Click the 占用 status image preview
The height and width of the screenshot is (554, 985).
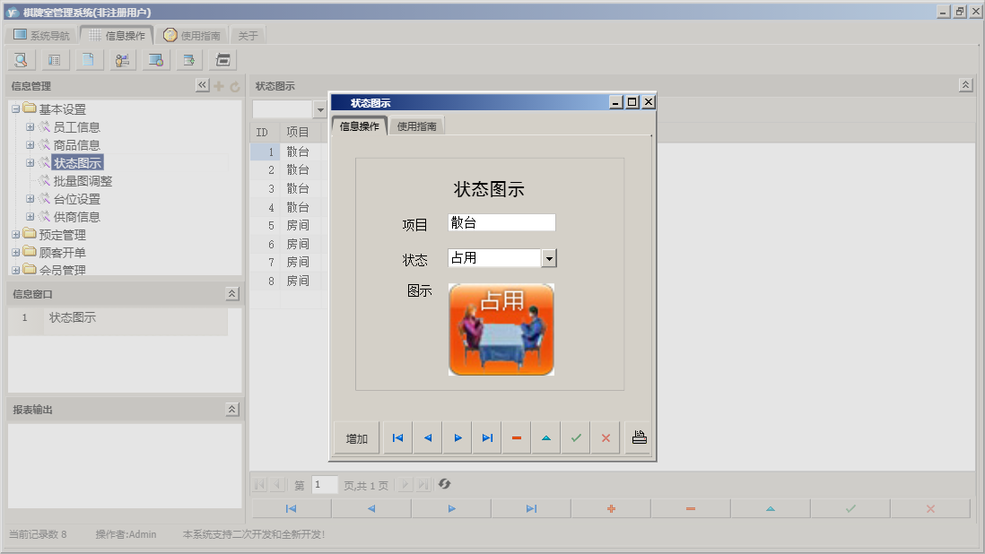[501, 329]
